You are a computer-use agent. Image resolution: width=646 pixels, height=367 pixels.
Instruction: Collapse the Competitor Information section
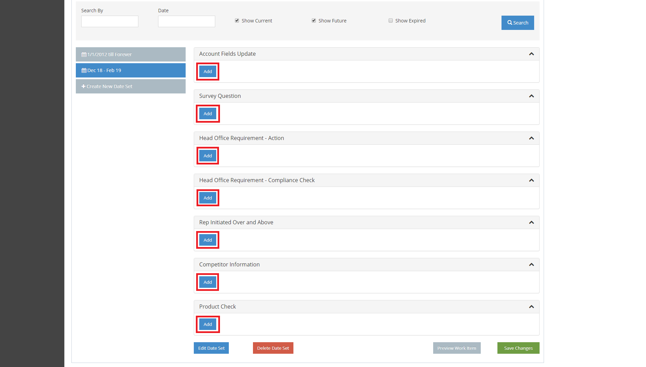tap(531, 265)
